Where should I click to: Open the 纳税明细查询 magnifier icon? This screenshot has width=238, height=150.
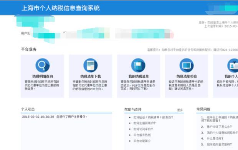coord(43,65)
